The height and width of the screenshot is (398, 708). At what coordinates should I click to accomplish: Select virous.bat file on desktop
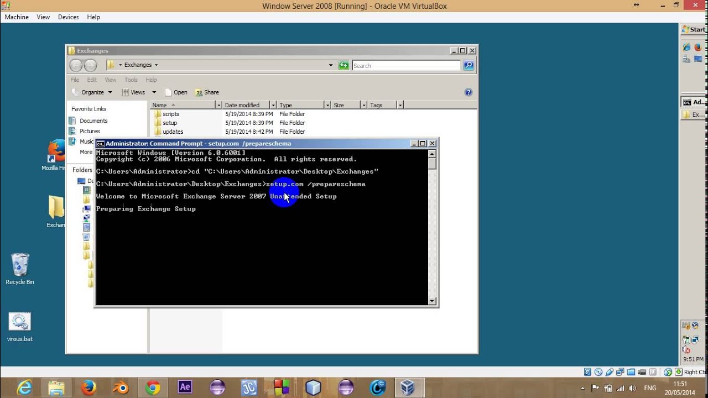[x=20, y=327]
